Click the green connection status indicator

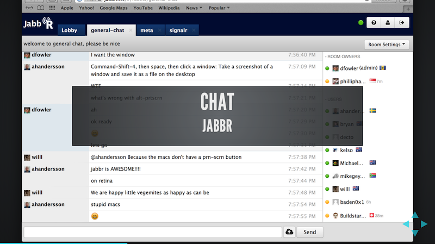[361, 23]
